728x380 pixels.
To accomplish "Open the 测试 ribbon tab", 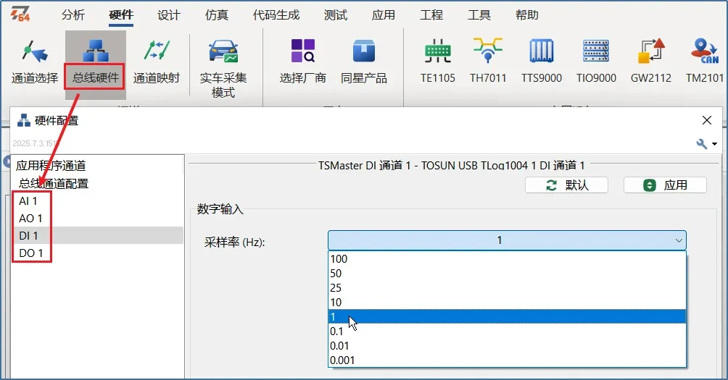I will (x=336, y=14).
